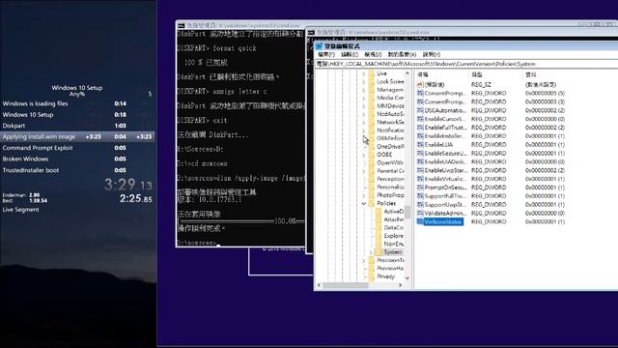Image resolution: width=618 pixels, height=348 pixels.
Task: Click the EnableInstaller... value icon
Action: (x=420, y=136)
